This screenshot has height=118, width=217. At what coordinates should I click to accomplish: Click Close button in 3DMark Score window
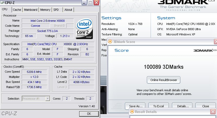coord(206,106)
